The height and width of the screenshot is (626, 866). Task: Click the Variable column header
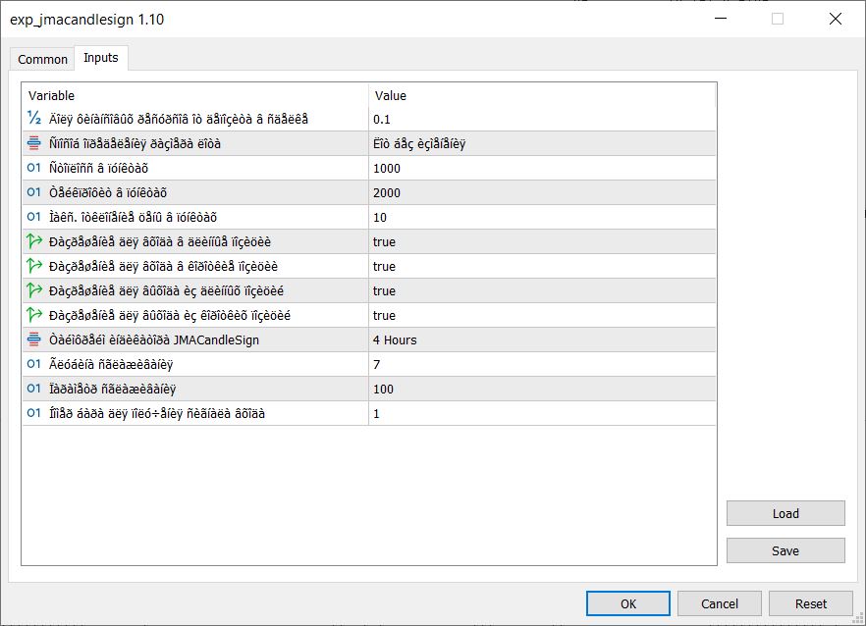coord(195,95)
